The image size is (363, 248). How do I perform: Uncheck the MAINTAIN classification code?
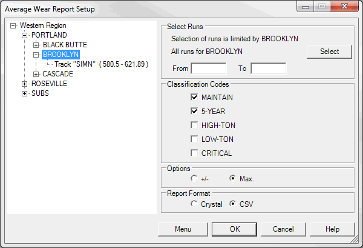click(194, 97)
